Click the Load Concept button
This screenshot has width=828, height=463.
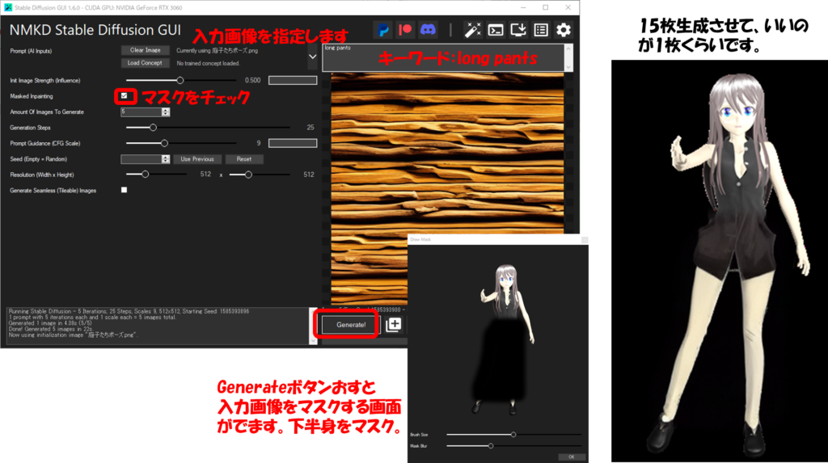coord(146,63)
